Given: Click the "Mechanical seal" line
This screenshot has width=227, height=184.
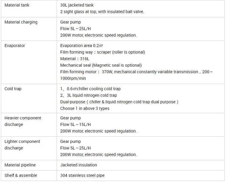Looking at the screenshot, I should [101, 65].
